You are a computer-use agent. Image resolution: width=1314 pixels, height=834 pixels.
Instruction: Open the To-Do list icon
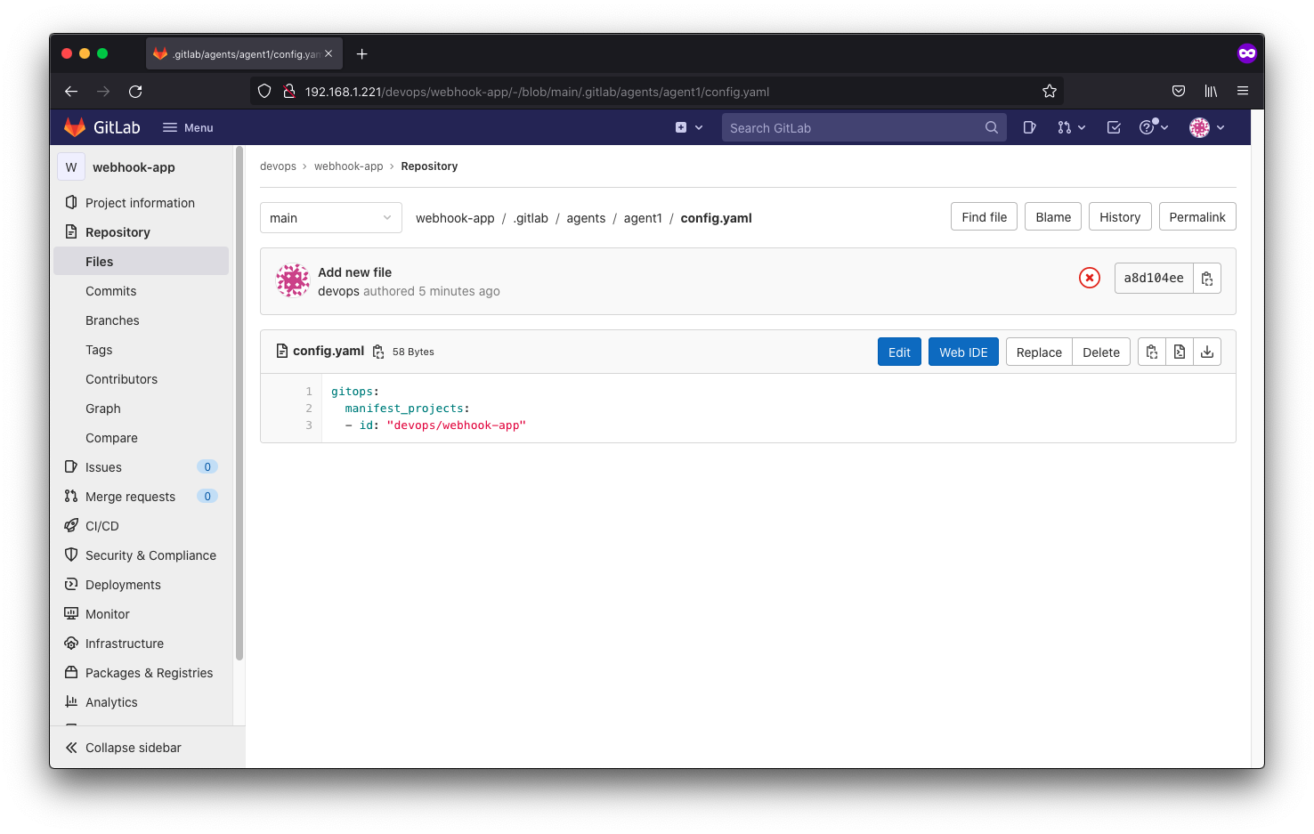pyautogui.click(x=1113, y=128)
